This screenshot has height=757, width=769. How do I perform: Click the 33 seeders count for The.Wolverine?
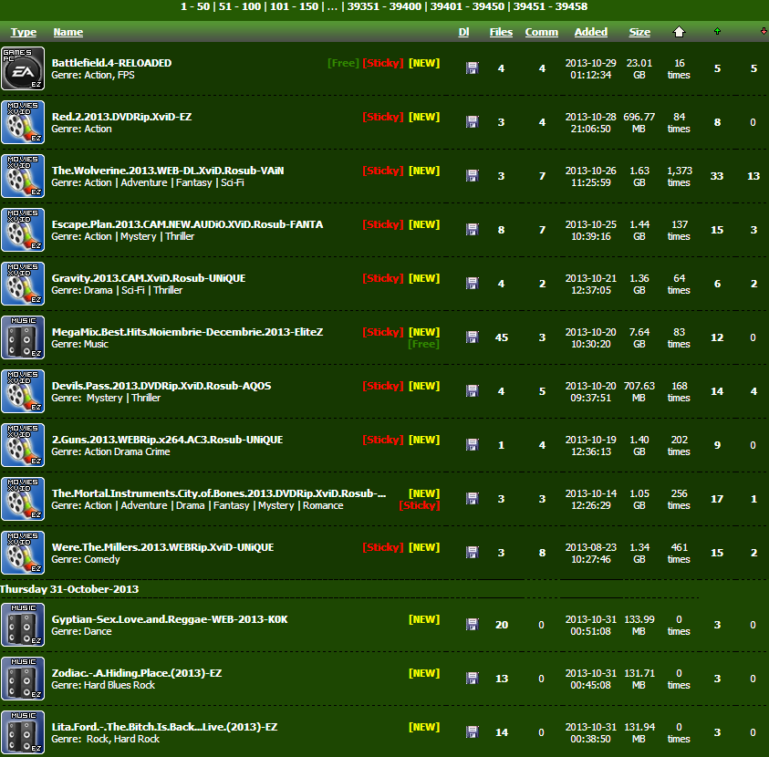coord(717,176)
